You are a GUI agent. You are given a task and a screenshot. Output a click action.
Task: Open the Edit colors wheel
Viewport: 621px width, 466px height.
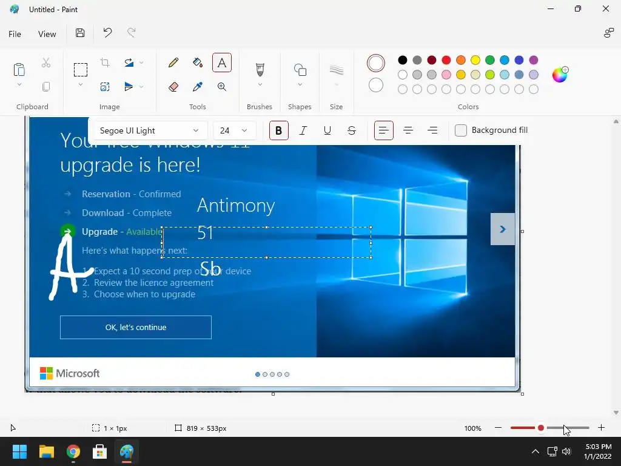(x=560, y=75)
